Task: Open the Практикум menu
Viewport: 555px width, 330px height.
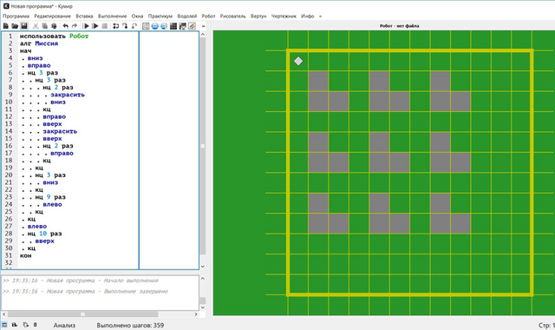Action: pyautogui.click(x=160, y=16)
